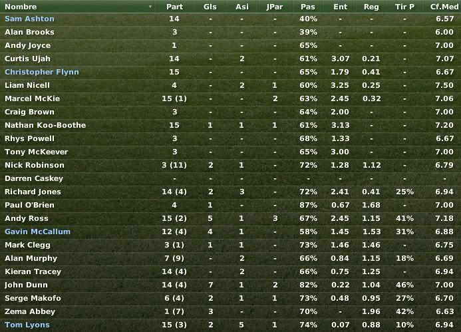Screen dimensions: 461x332
Task: Select Zema Abbey player row
Action: pos(230,311)
